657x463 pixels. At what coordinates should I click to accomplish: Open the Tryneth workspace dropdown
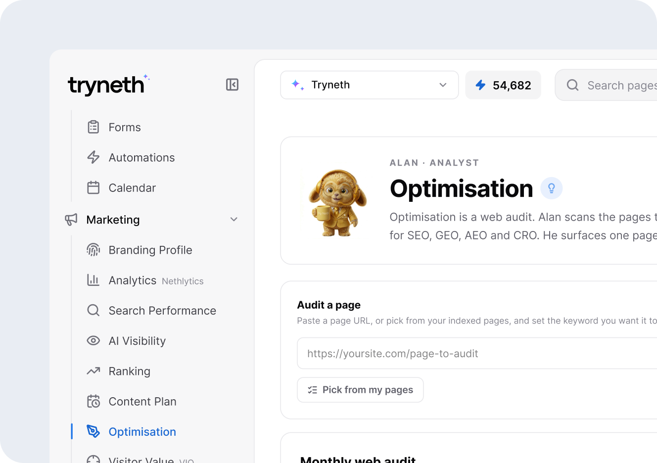tap(370, 85)
